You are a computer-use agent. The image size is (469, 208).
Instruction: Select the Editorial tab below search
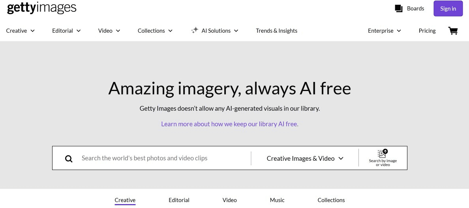point(179,200)
